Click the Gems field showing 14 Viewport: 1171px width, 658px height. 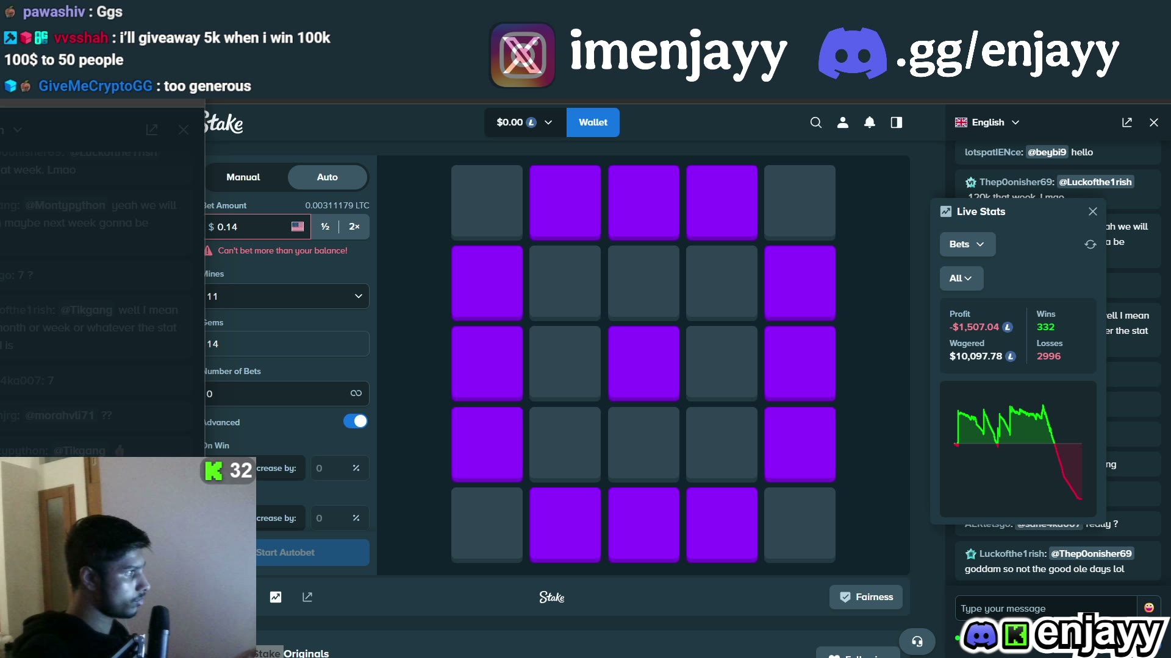tap(287, 344)
